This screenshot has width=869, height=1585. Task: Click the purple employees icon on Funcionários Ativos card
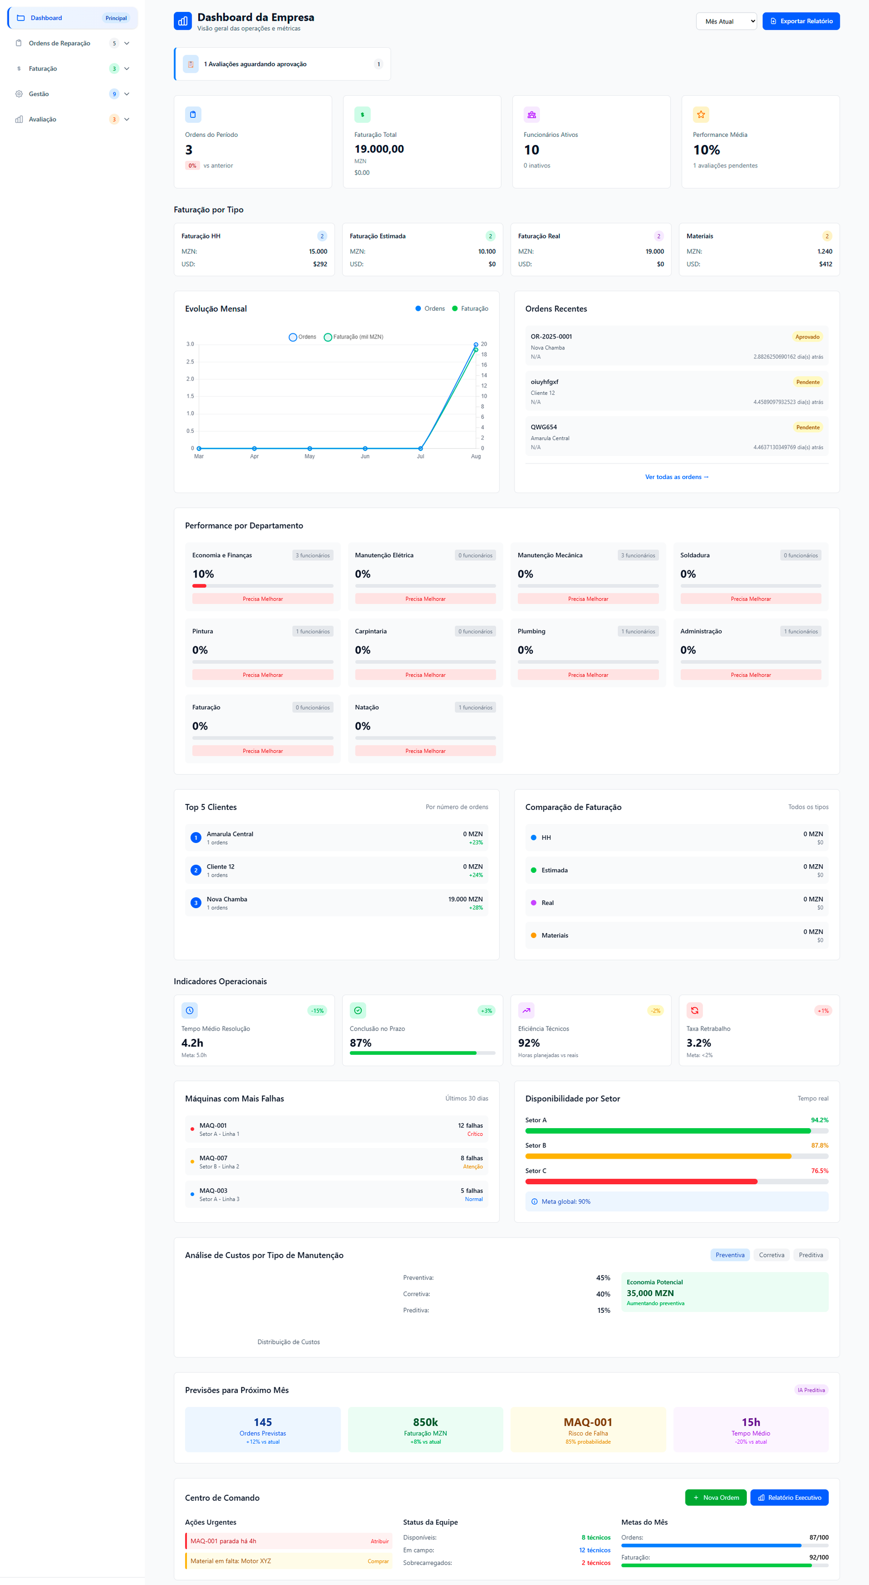(531, 115)
